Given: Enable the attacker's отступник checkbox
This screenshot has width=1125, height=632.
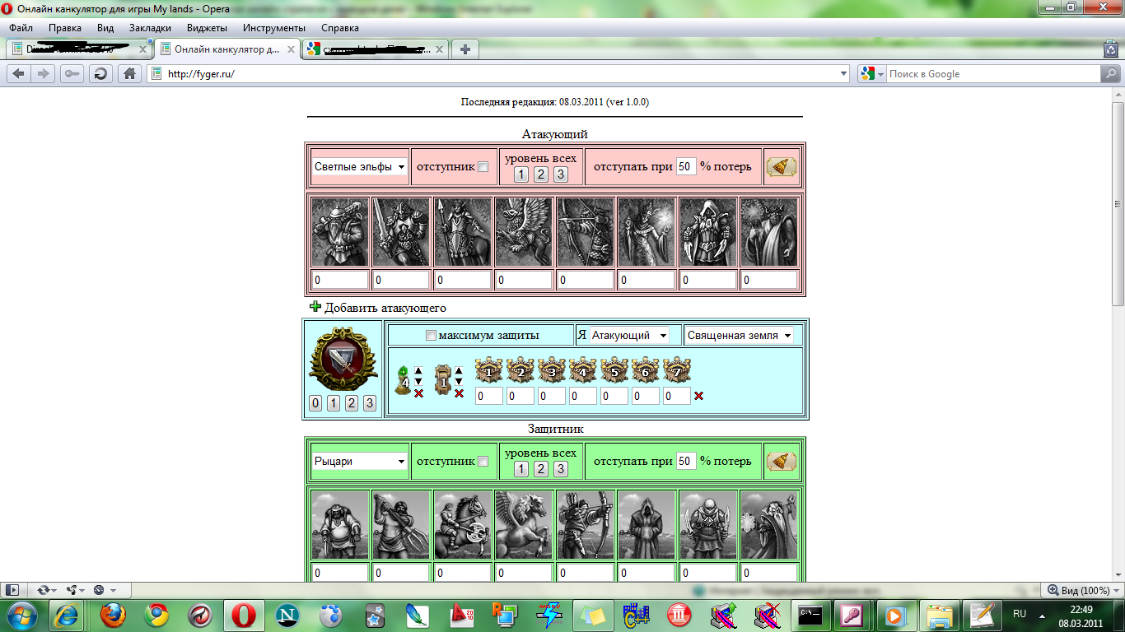Looking at the screenshot, I should point(483,167).
